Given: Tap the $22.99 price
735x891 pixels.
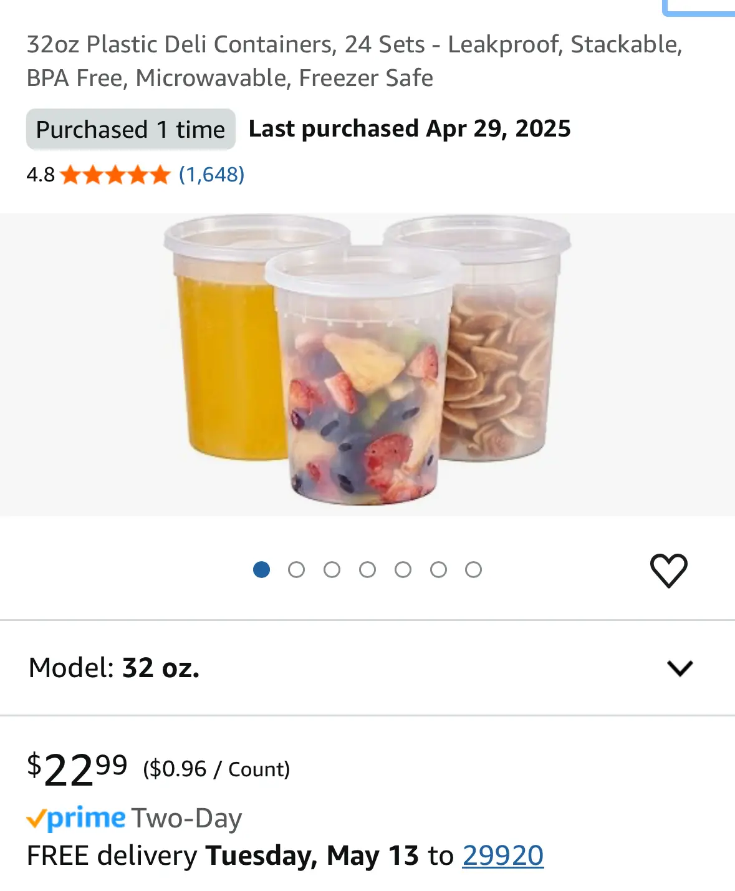Looking at the screenshot, I should tap(77, 769).
